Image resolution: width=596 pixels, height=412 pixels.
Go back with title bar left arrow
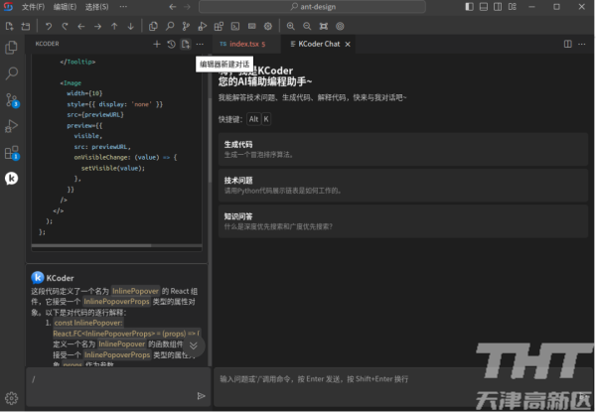pos(173,7)
